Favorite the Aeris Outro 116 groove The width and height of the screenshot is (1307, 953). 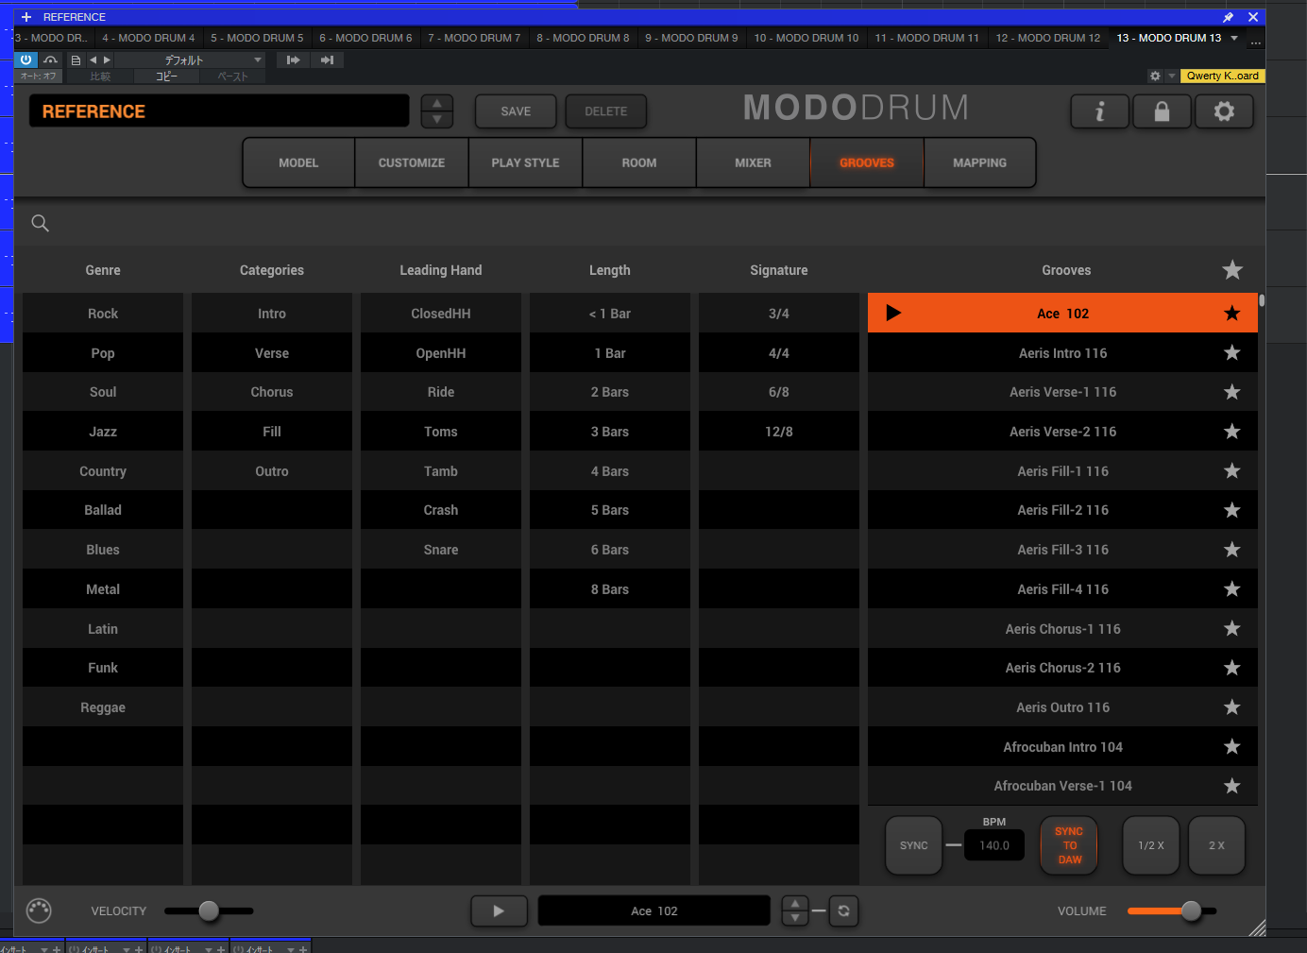1232,706
